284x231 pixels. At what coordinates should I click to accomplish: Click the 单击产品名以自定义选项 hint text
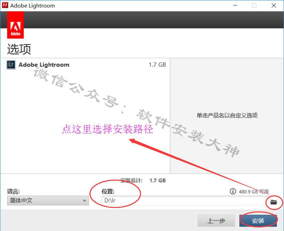(x=227, y=115)
